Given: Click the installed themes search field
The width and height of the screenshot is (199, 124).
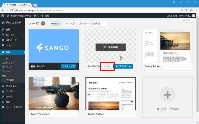Looking at the screenshot, I should [x=86, y=24].
